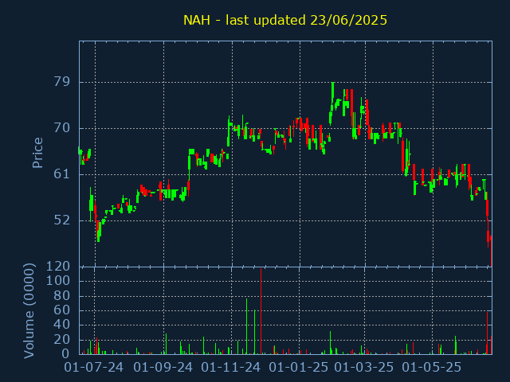Click the tallest red volume bar above 100

tap(261, 311)
